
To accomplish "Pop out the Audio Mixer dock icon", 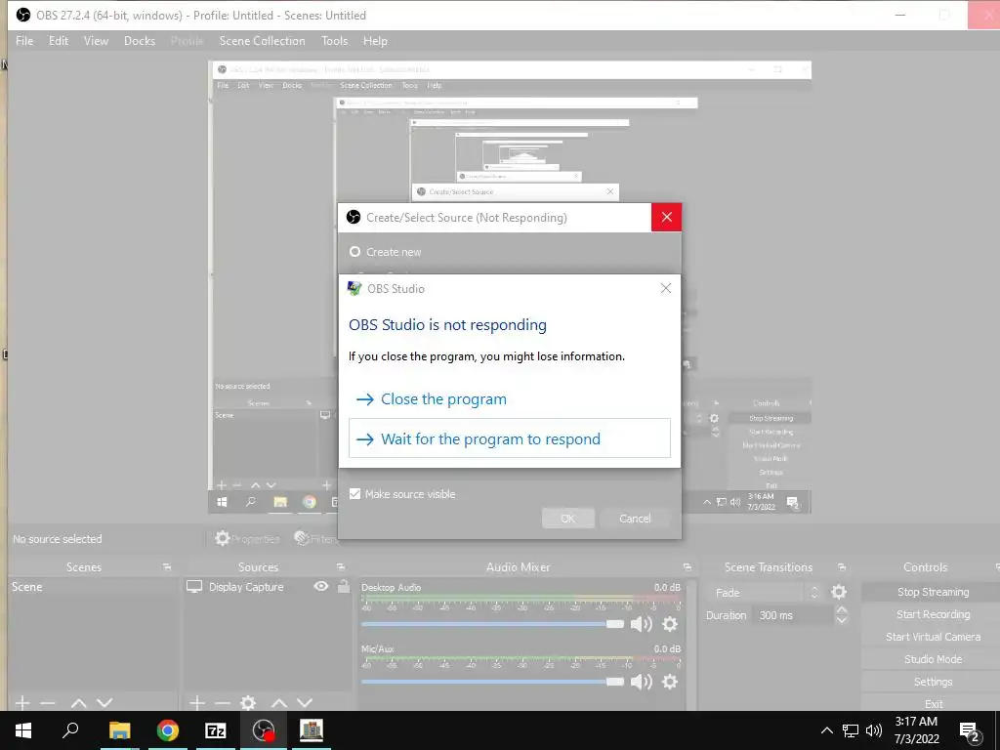I will 687,567.
